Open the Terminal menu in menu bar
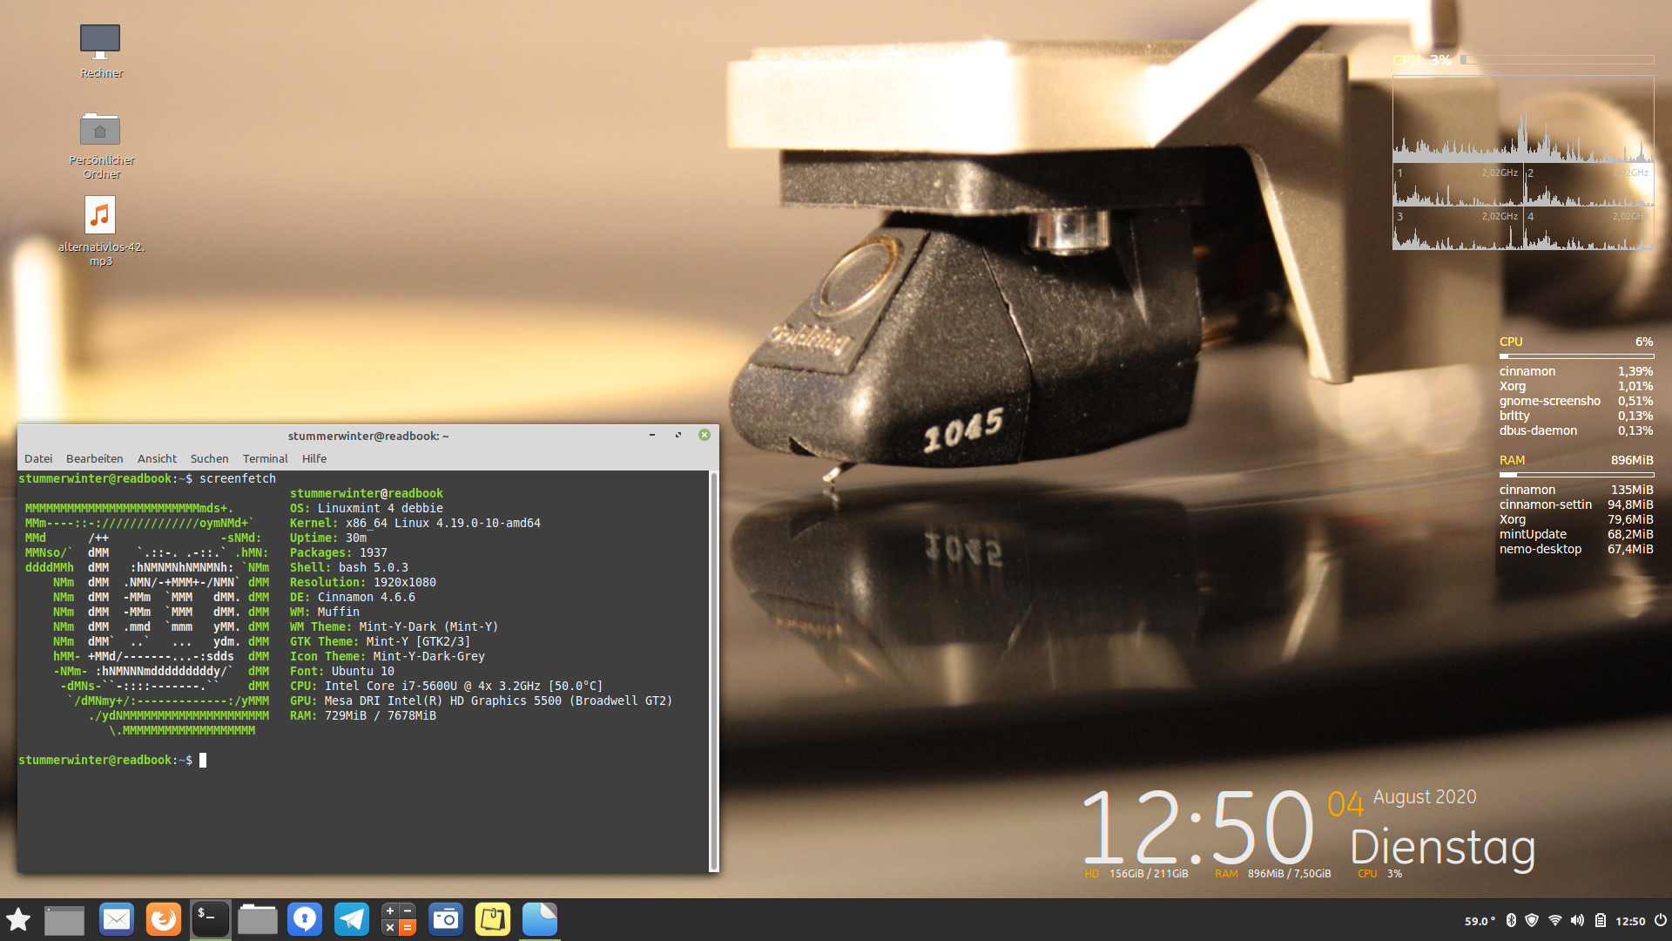The height and width of the screenshot is (941, 1672). click(266, 458)
